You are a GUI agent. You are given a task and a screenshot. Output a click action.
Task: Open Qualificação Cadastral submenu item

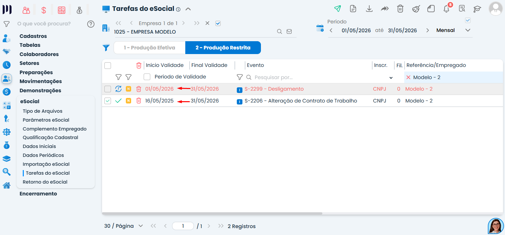(x=51, y=137)
